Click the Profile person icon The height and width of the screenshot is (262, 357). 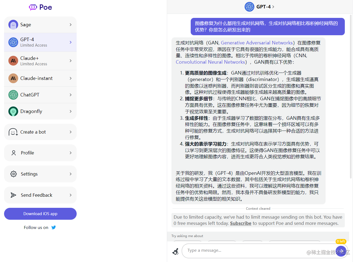[x=14, y=153]
